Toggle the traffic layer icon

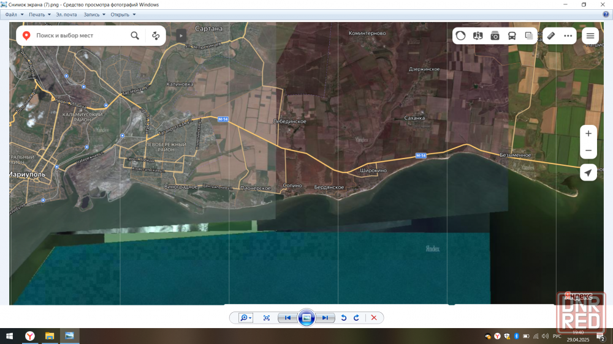click(460, 36)
